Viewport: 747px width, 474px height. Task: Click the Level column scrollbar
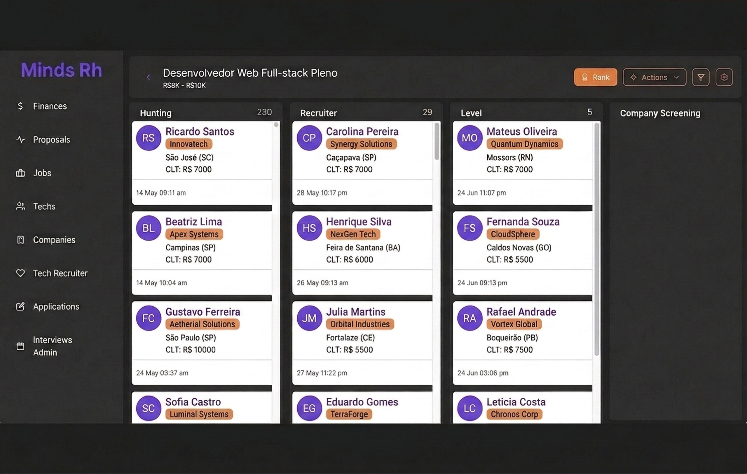pyautogui.click(x=596, y=239)
